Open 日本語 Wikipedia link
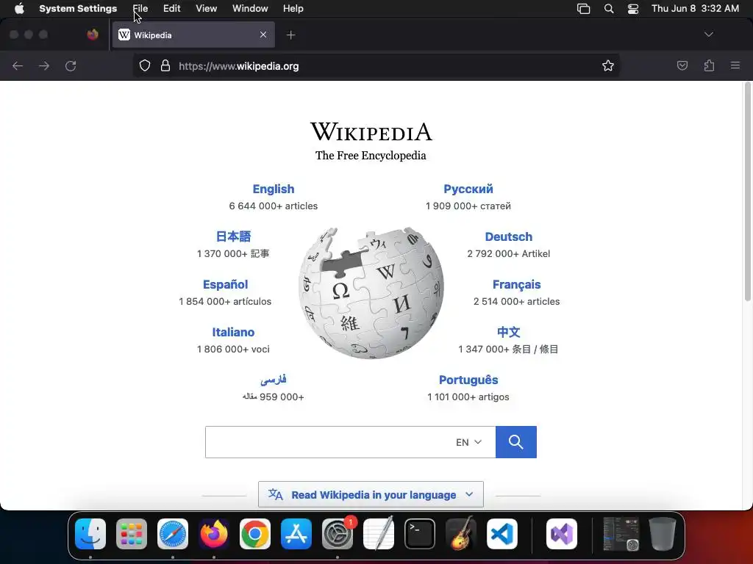Viewport: 753px width, 564px height. pyautogui.click(x=233, y=236)
